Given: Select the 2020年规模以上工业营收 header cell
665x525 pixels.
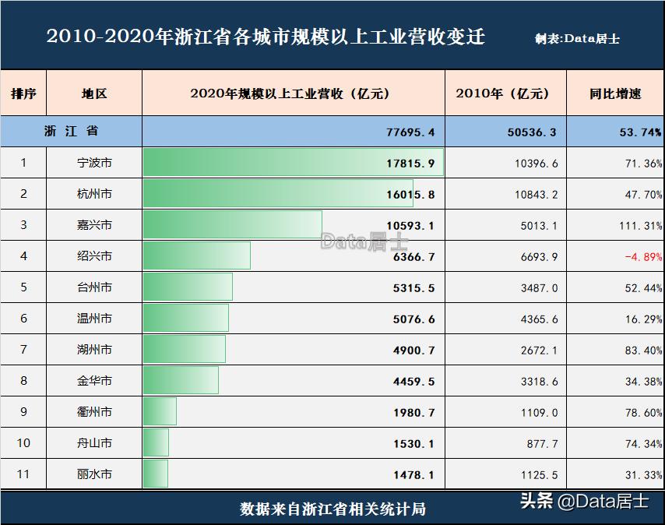Looking at the screenshot, I should (293, 93).
